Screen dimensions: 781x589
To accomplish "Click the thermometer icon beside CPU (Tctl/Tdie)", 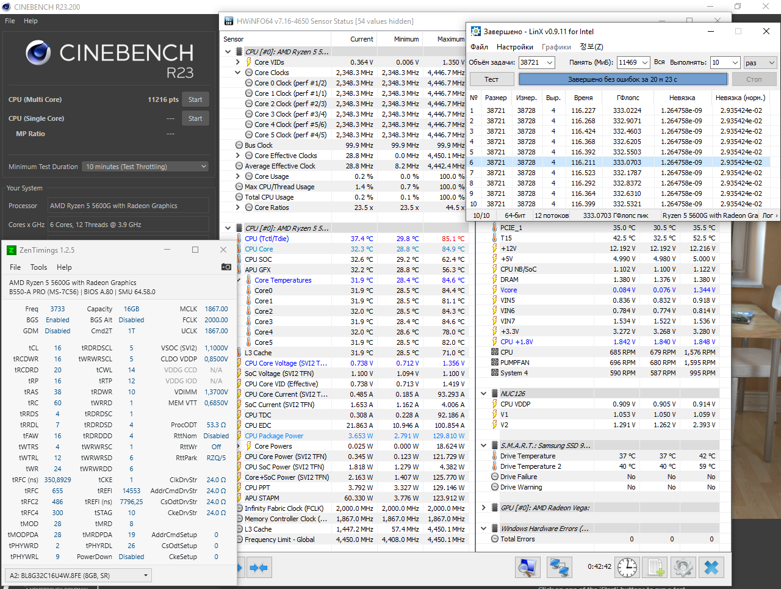I will coord(239,239).
